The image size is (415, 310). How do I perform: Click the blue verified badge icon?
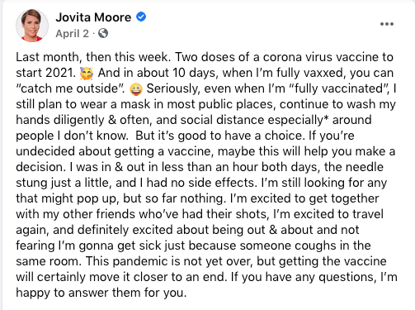click(x=141, y=17)
